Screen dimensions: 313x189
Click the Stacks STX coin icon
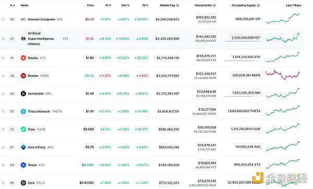[x=23, y=58]
